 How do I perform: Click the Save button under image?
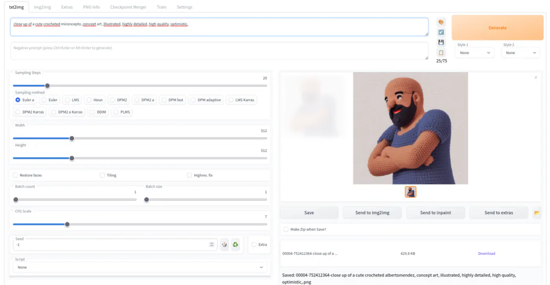(309, 213)
